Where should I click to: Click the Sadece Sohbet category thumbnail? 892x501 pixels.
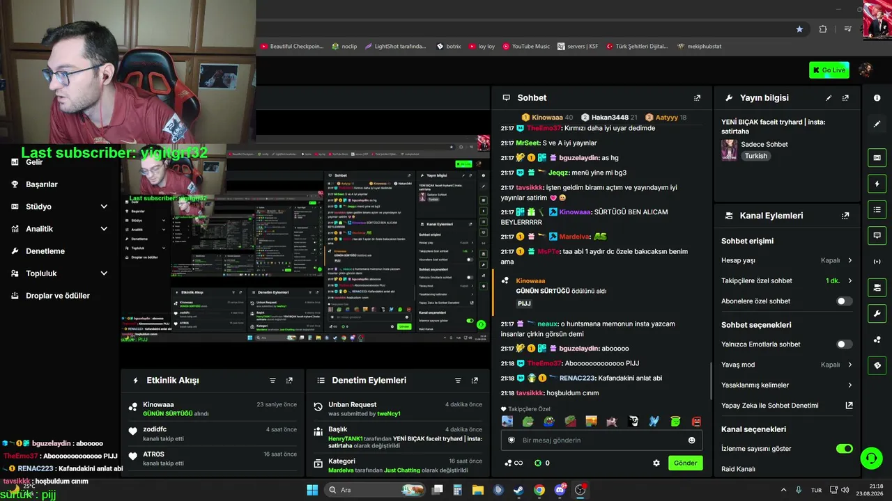pyautogui.click(x=730, y=150)
